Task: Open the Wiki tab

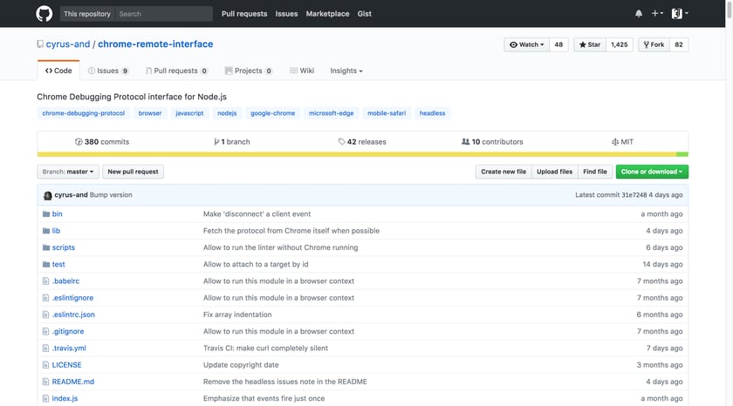Action: coord(302,71)
